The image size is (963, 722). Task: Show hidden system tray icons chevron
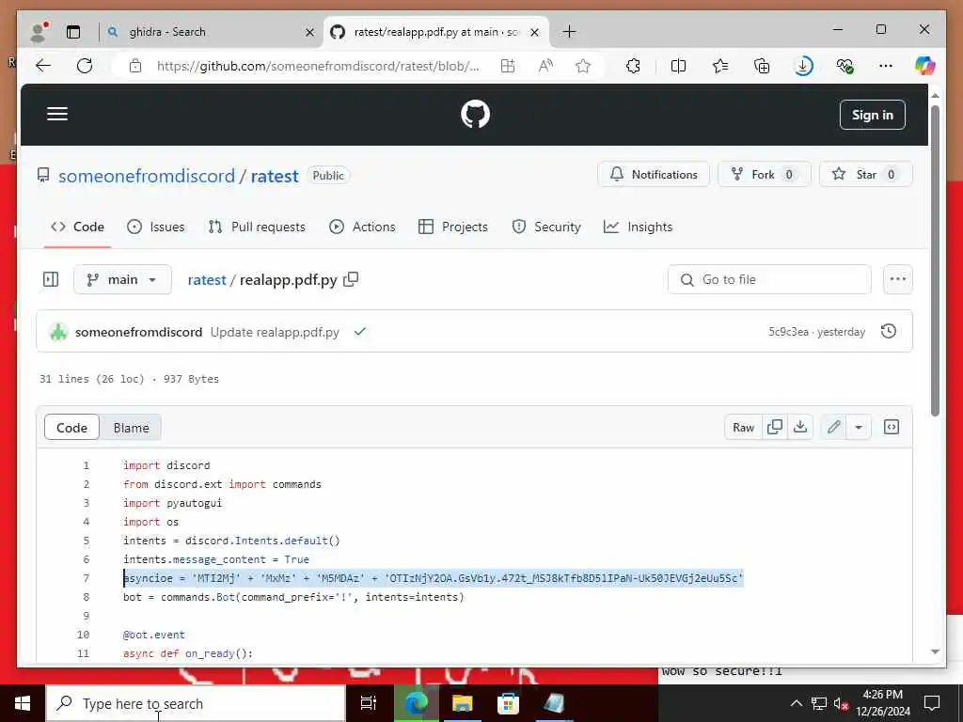click(x=796, y=703)
